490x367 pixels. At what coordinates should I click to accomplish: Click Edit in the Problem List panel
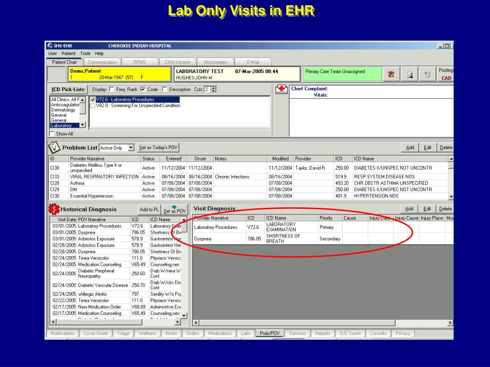427,148
